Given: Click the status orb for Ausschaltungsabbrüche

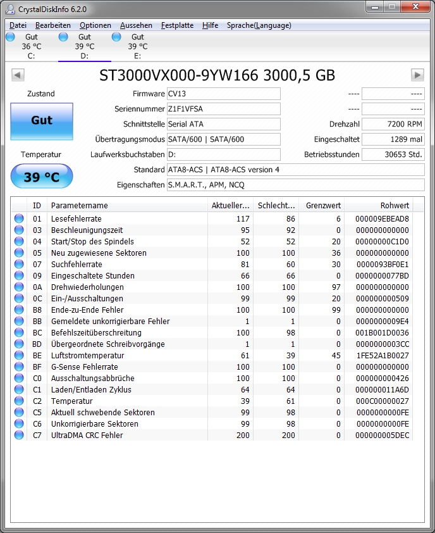Looking at the screenshot, I should click(x=19, y=378).
